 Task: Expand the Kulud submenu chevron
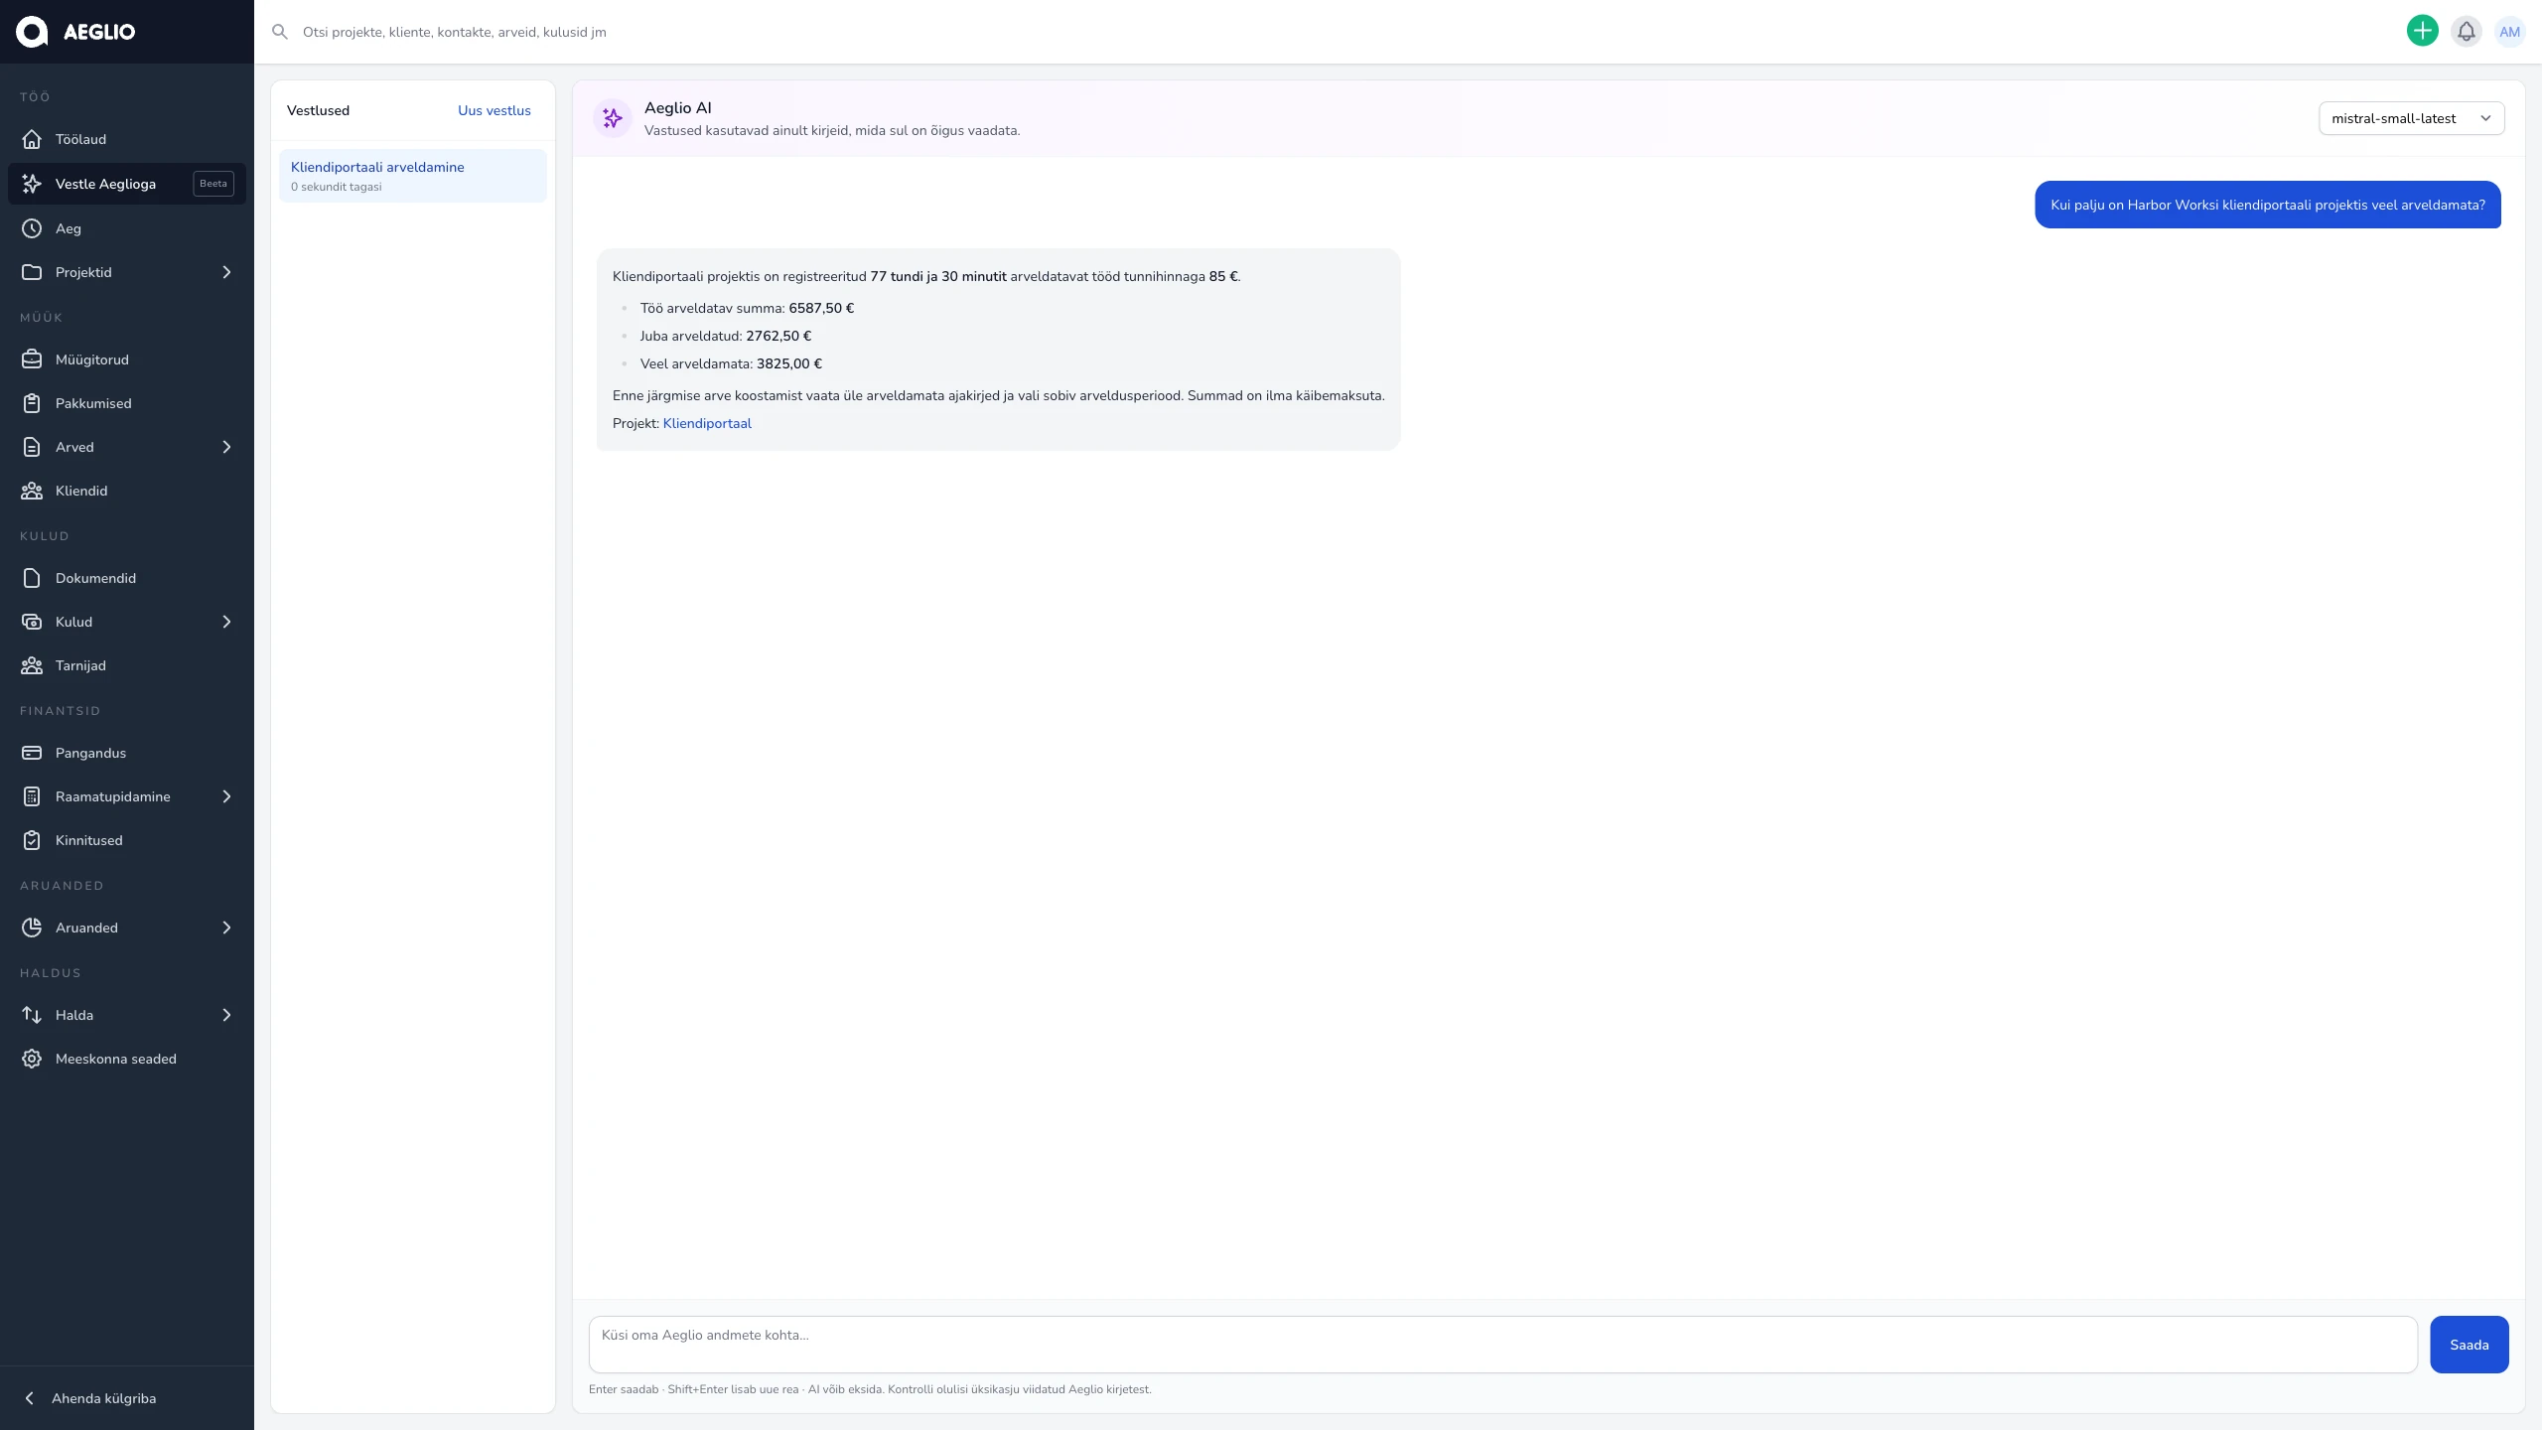[x=226, y=622]
